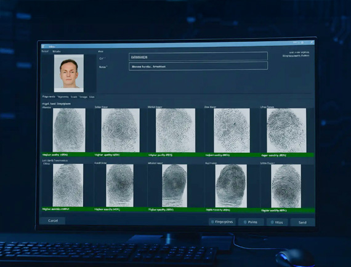The height and width of the screenshot is (267, 351).
Task: Select last fingerprint in the bottom row
Action: click(x=286, y=186)
